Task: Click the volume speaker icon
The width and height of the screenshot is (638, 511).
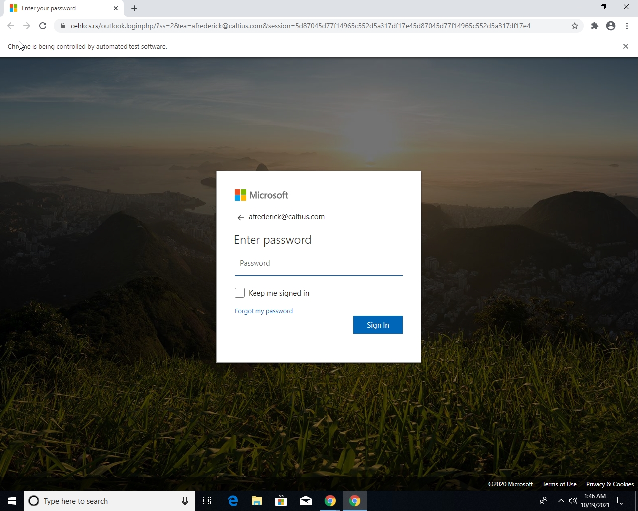Action: 573,501
